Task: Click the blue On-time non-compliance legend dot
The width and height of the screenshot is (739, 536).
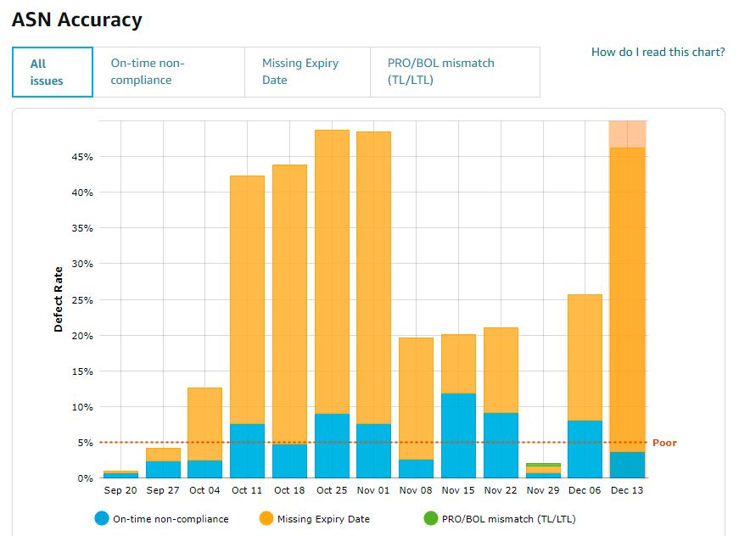Action: click(x=102, y=517)
